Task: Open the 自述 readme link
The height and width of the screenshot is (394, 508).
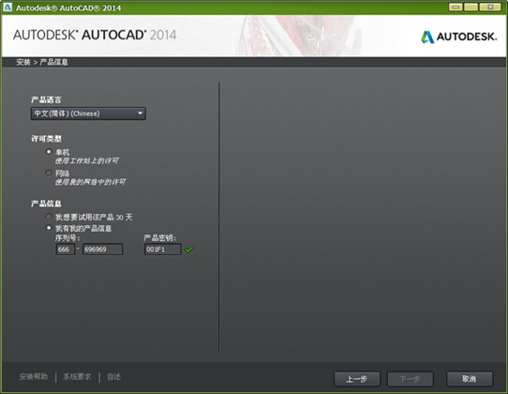Action: pos(113,377)
